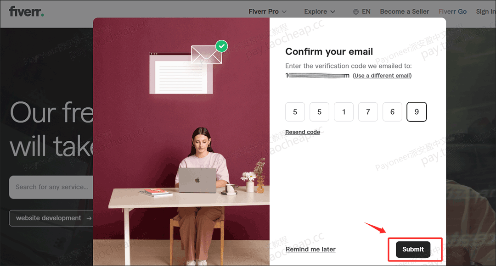Click the Search for any service field

(51, 187)
